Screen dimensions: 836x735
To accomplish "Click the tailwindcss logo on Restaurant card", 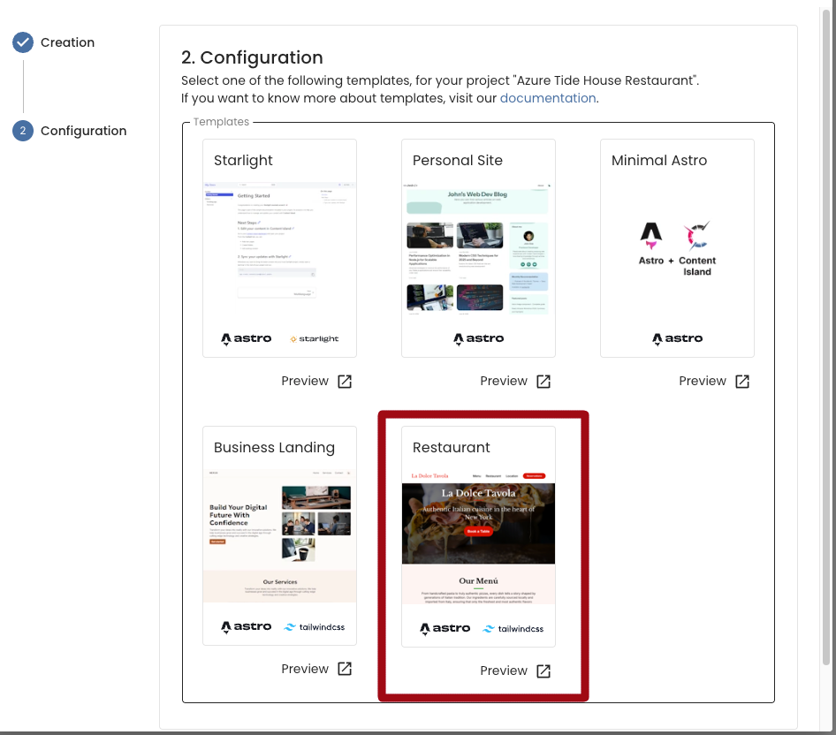I will coord(513,628).
